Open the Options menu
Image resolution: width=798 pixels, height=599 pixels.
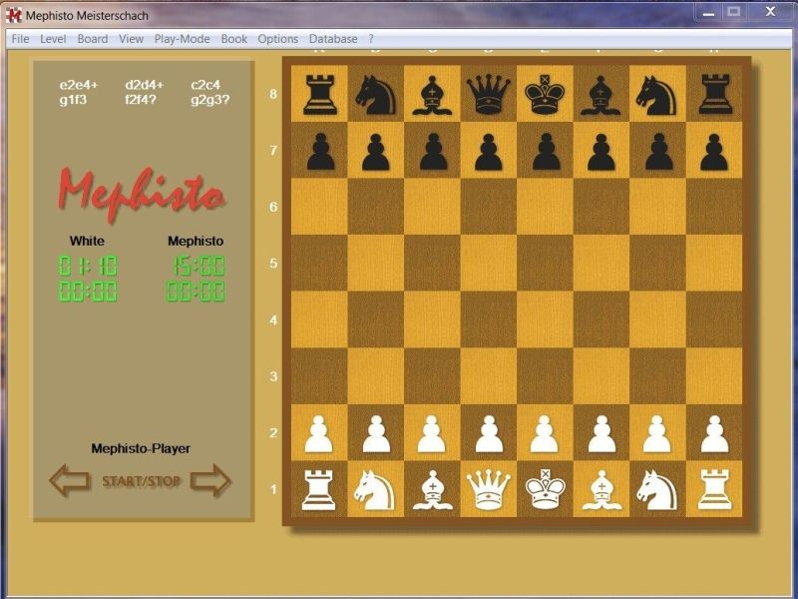pyautogui.click(x=278, y=39)
